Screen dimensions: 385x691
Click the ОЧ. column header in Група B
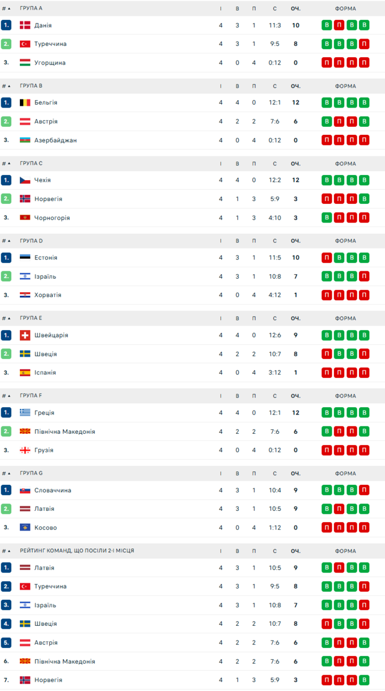[x=296, y=86]
